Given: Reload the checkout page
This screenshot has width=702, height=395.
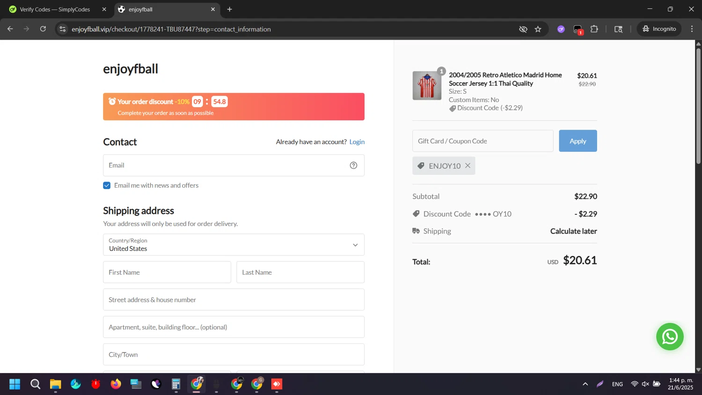Looking at the screenshot, I should point(43,29).
